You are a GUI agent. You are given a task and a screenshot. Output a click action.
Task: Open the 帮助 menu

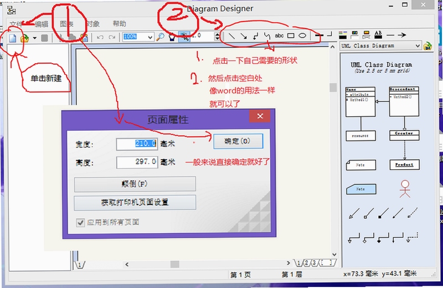pyautogui.click(x=119, y=23)
